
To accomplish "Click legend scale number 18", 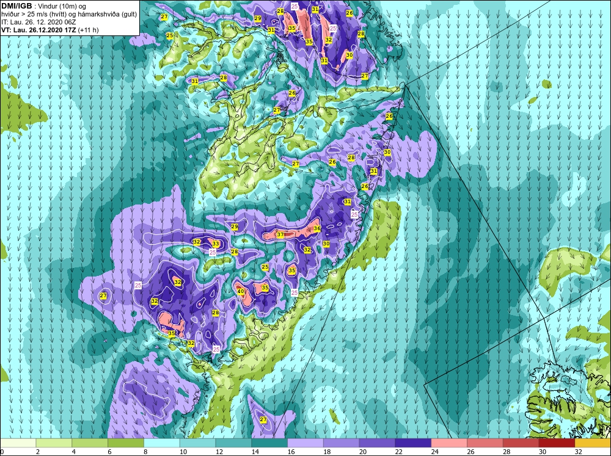I will click(x=326, y=452).
